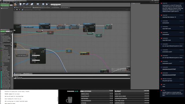185x104 pixels.
Task: Switch to the Construction Script tab
Action: tap(28, 8)
